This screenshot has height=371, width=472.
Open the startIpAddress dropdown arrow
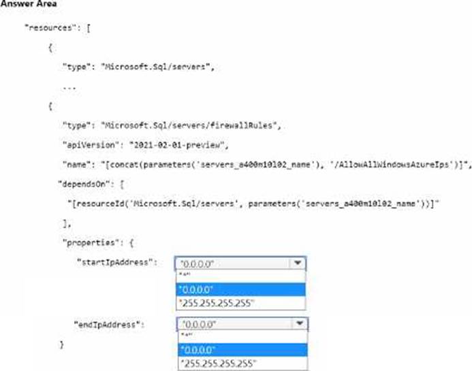pyautogui.click(x=298, y=263)
